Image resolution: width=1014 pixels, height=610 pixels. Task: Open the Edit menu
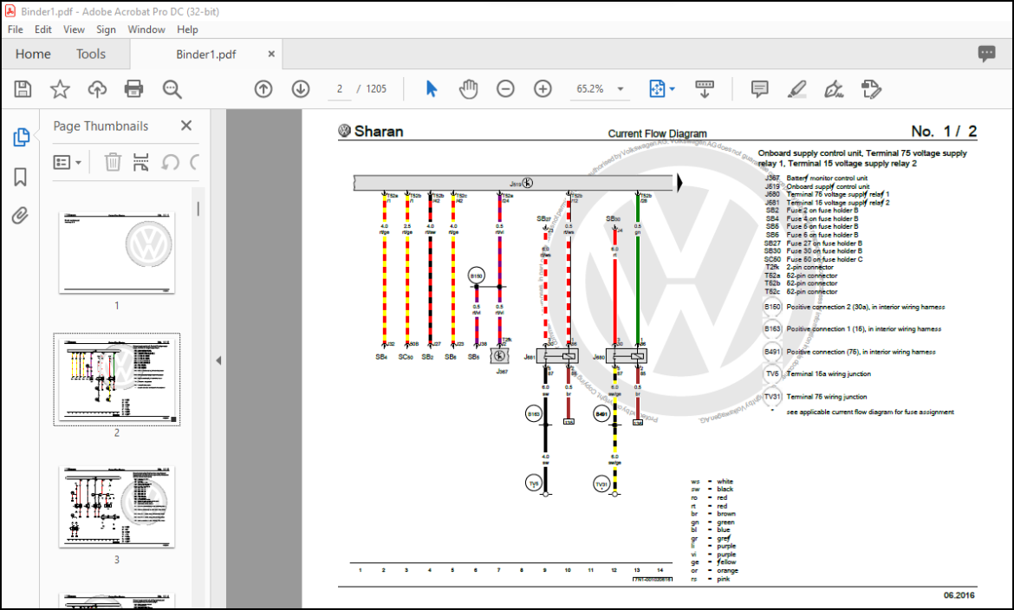click(x=42, y=29)
